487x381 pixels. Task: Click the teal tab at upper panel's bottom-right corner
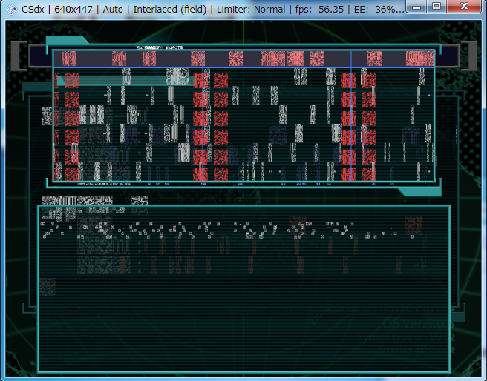pyautogui.click(x=416, y=190)
